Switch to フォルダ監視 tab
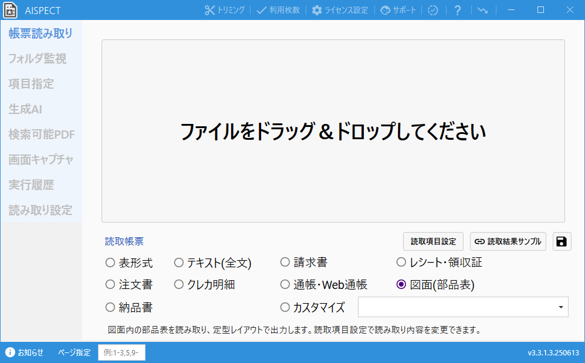Image resolution: width=585 pixels, height=363 pixels. [37, 59]
